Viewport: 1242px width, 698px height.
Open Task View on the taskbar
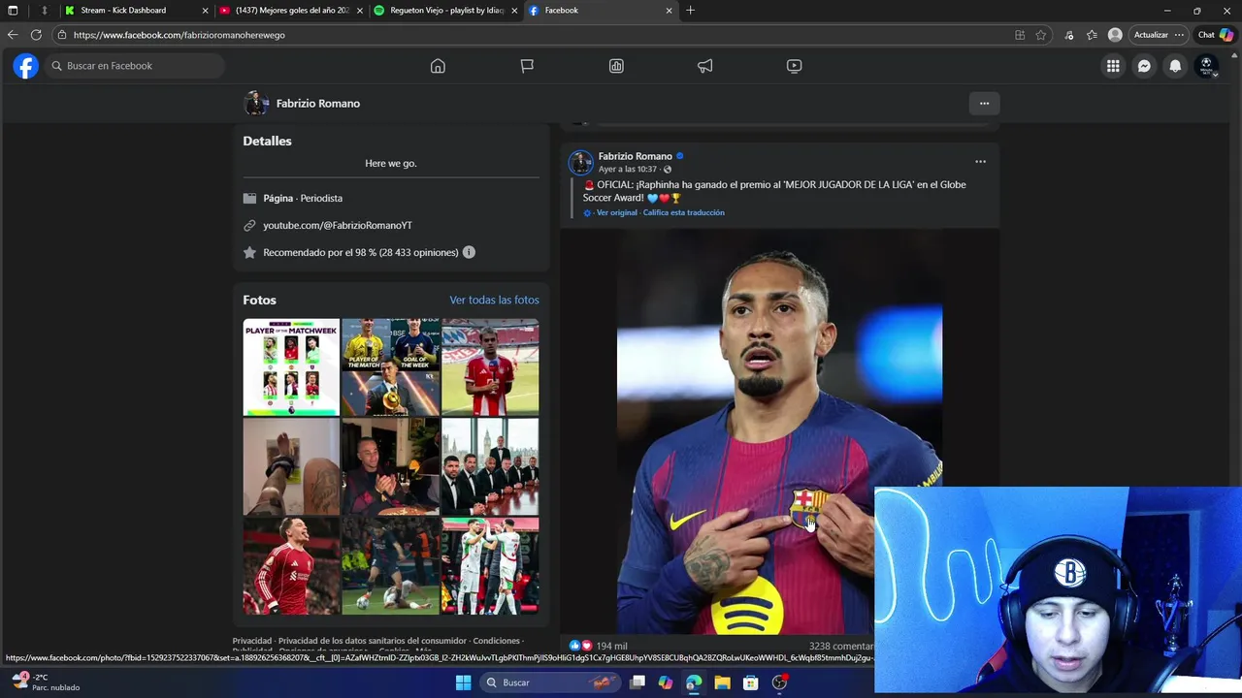coord(637,682)
